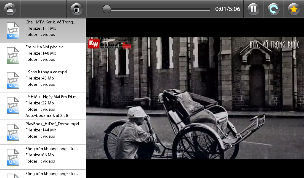Click 'File size :43 Mb' text
304x178 pixels.
[x=39, y=78]
